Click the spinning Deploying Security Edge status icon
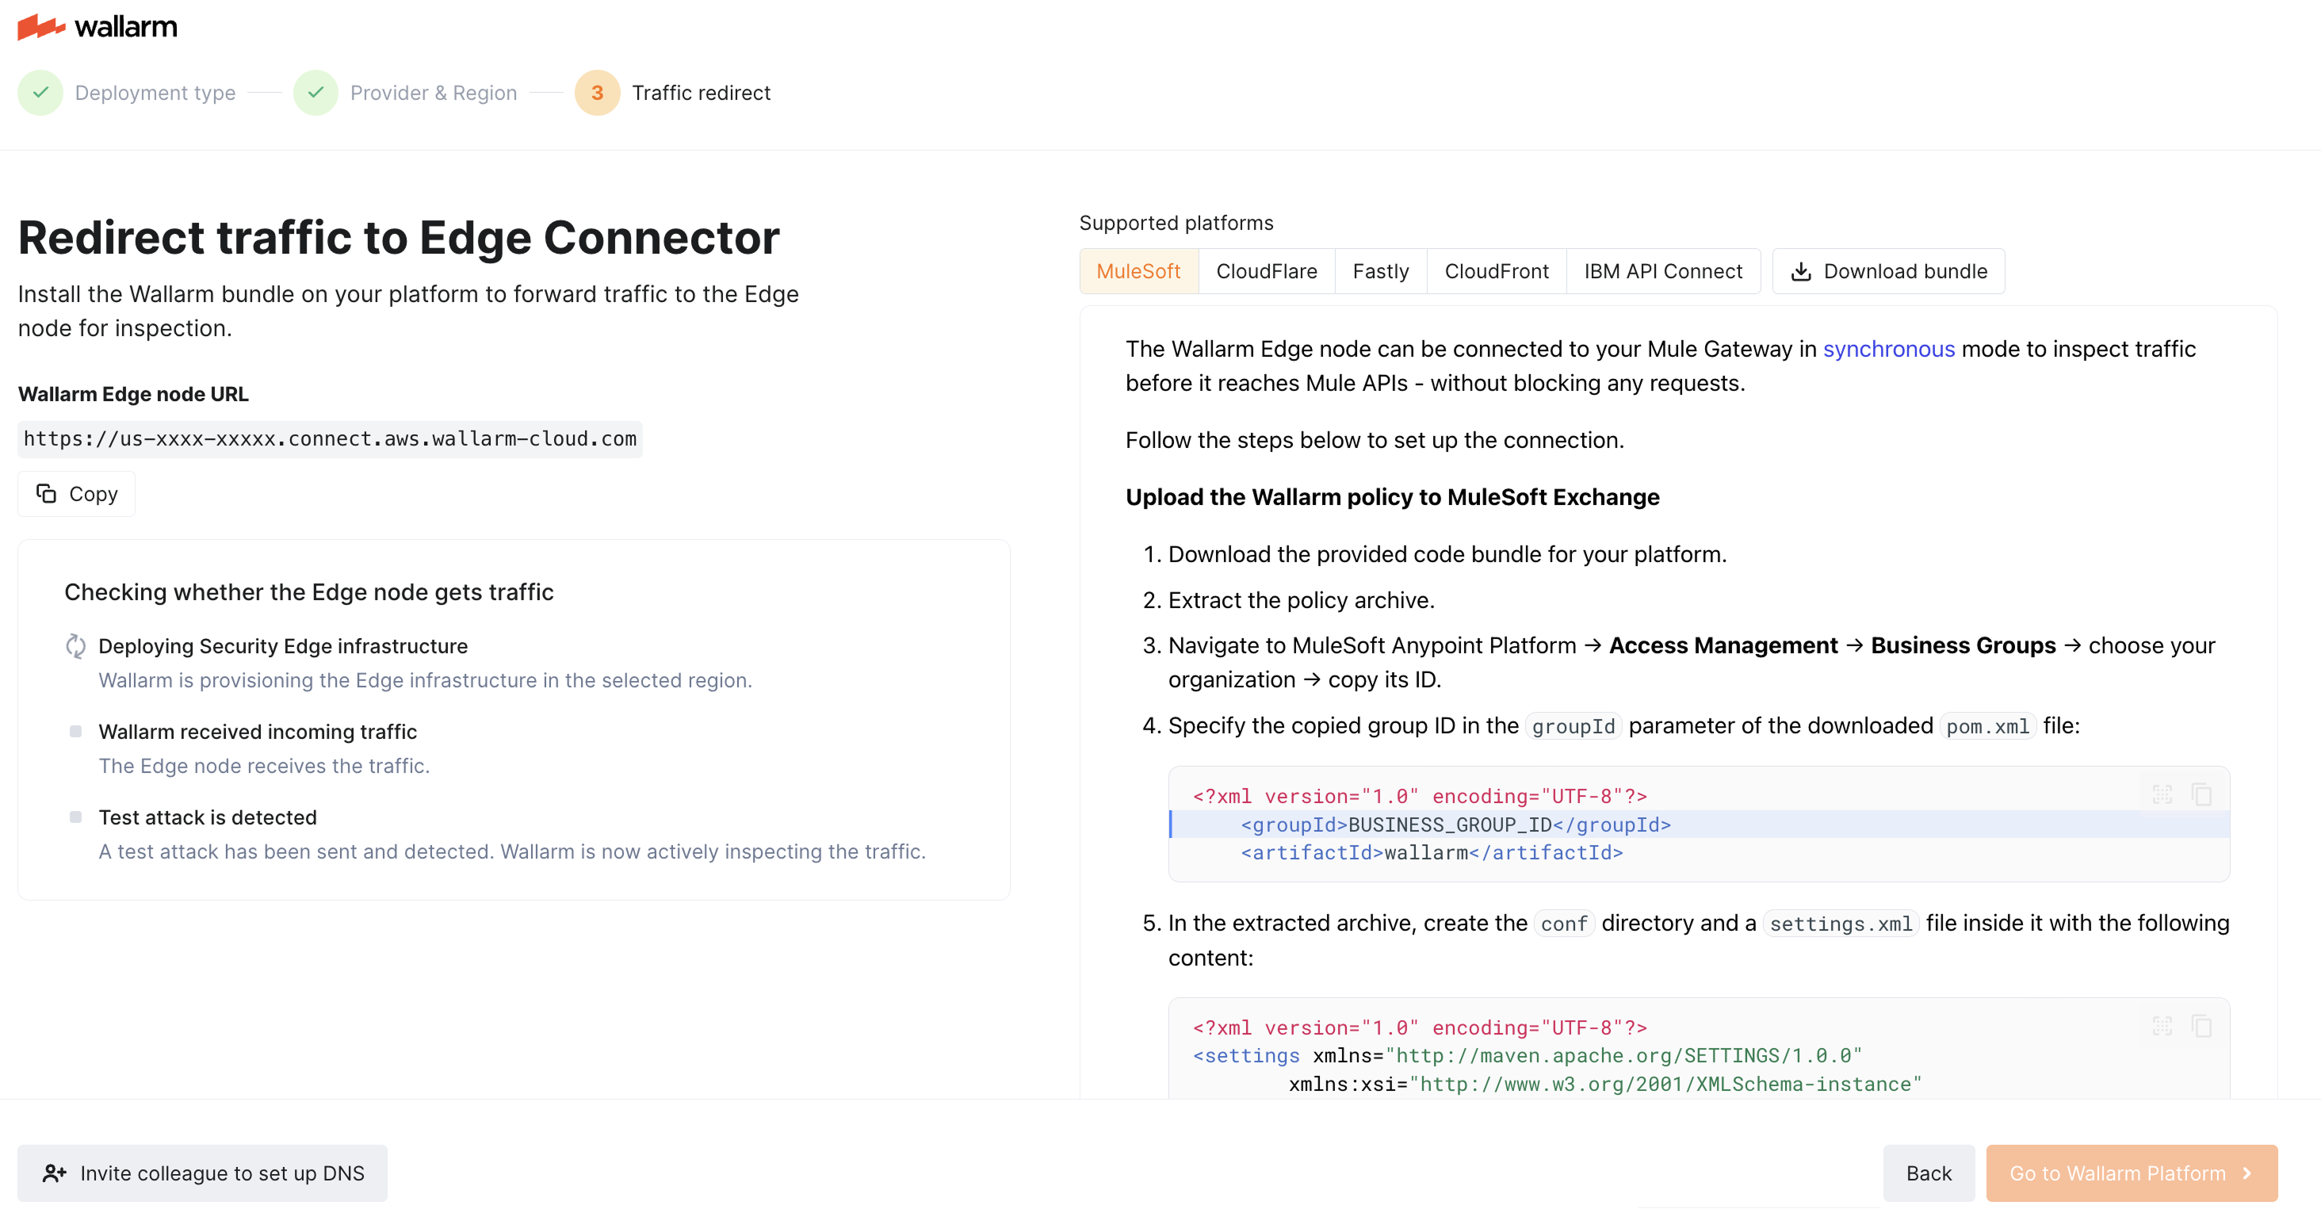Image resolution: width=2321 pixels, height=1209 pixels. (75, 646)
